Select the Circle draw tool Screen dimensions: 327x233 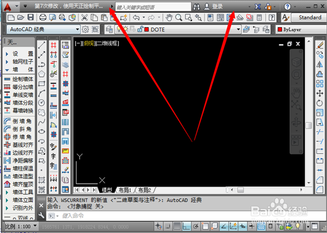click(42, 103)
